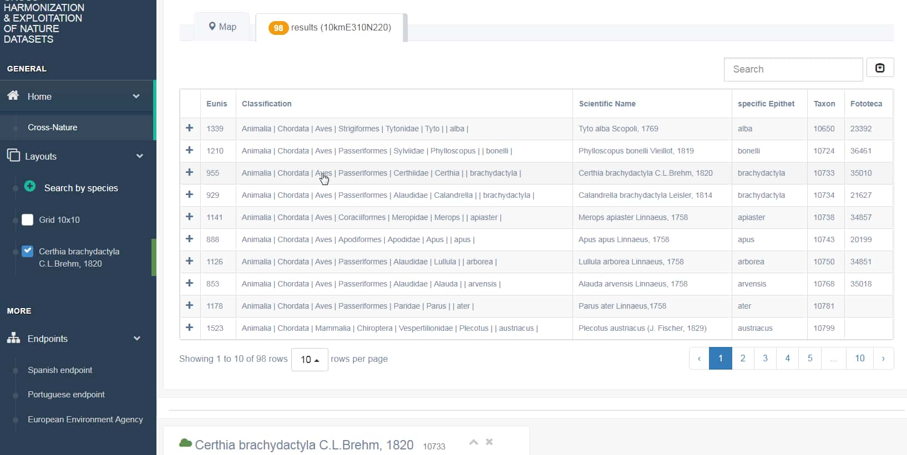Go to results page 10
The width and height of the screenshot is (907, 455).
[x=860, y=358]
